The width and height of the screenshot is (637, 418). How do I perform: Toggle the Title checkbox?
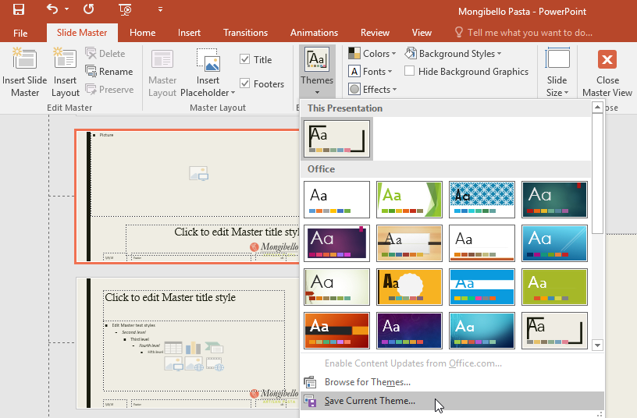point(245,60)
